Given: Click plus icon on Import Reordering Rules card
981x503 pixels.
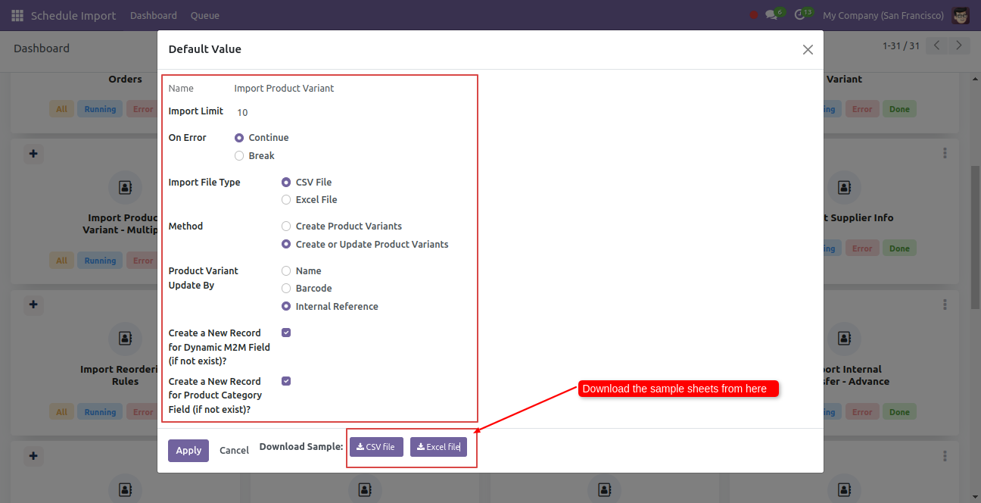Looking at the screenshot, I should pyautogui.click(x=33, y=305).
